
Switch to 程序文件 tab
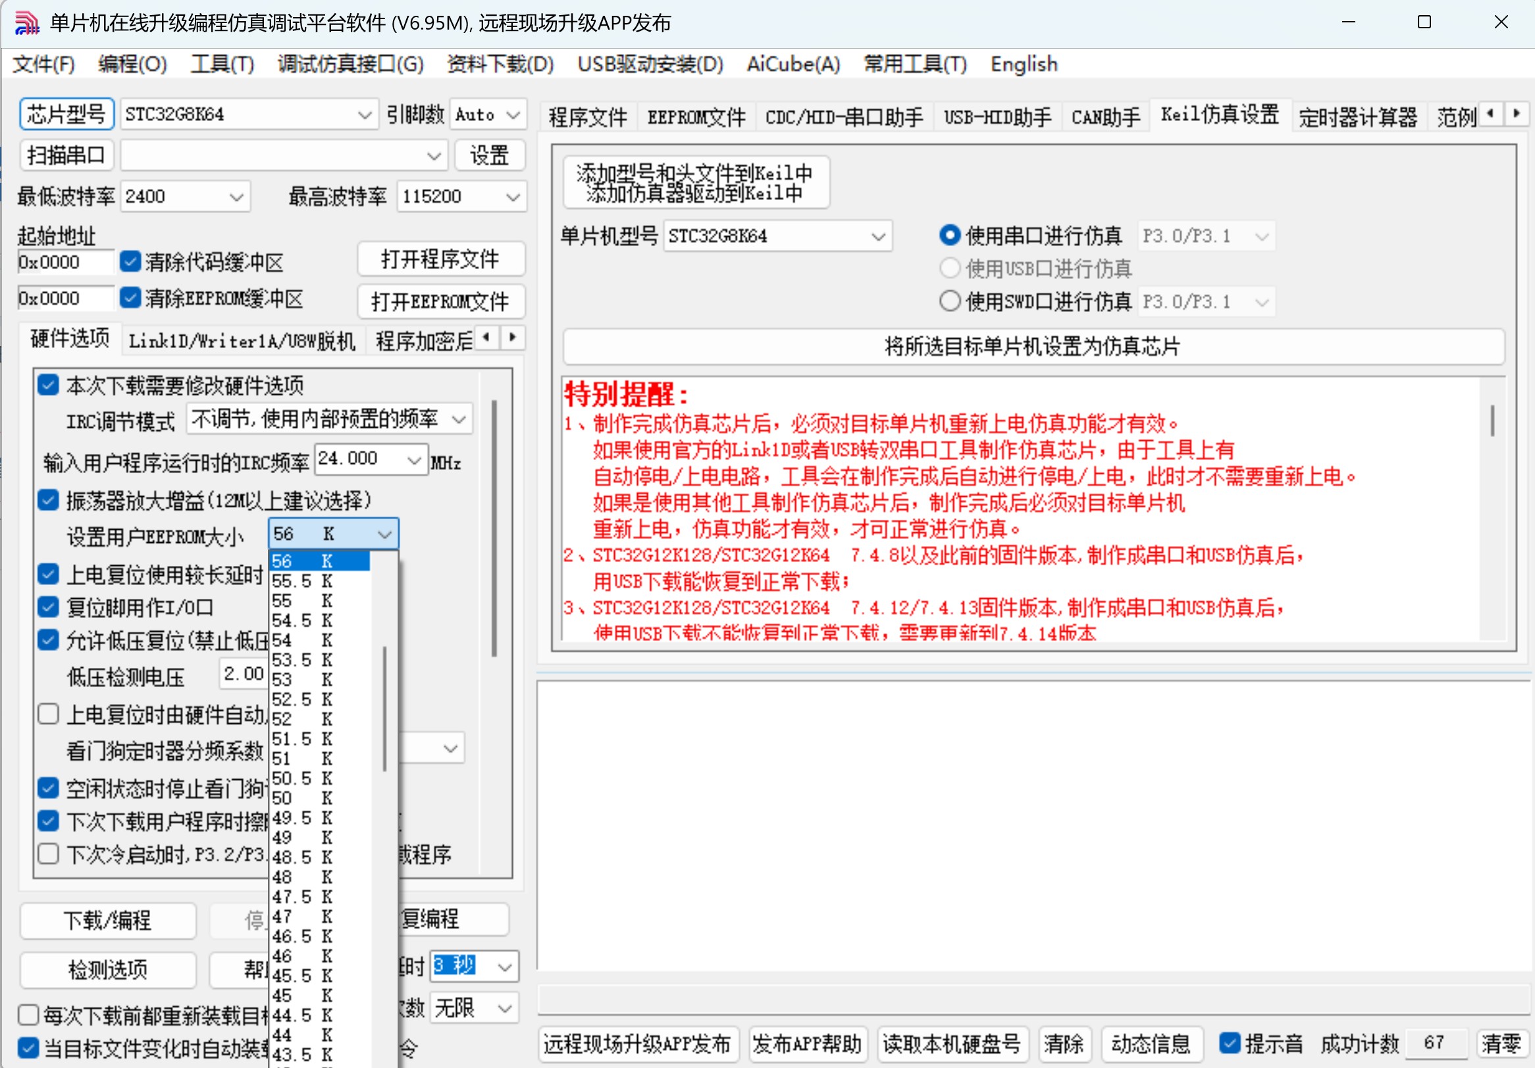588,117
